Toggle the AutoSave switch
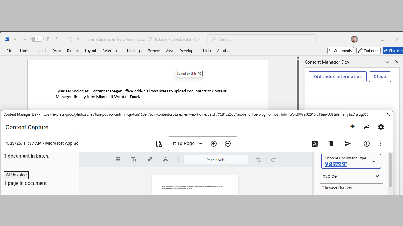 [37, 39]
